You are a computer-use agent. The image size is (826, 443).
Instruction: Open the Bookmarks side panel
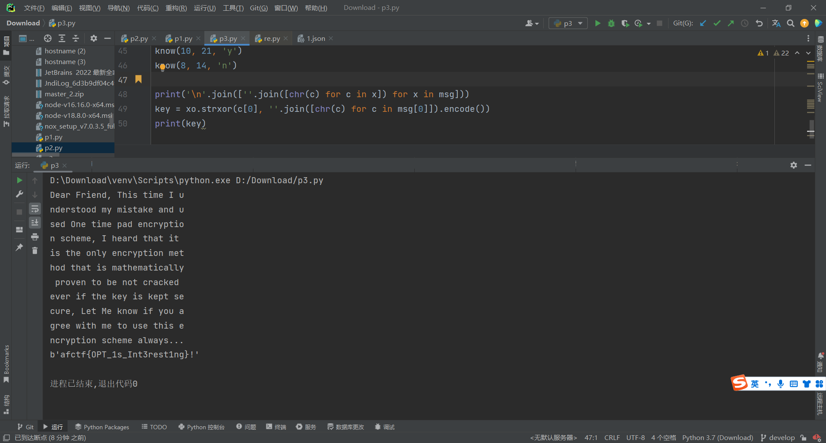tap(6, 364)
